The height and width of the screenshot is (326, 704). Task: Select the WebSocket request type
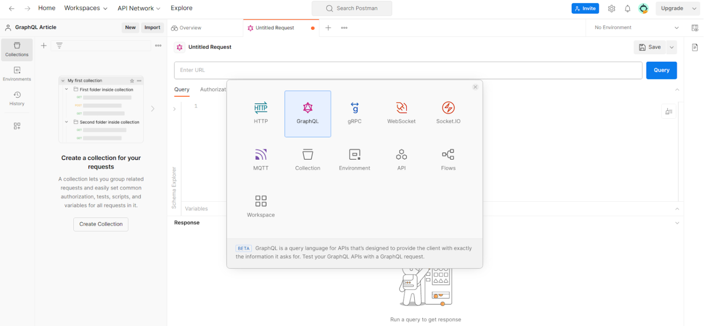401,113
